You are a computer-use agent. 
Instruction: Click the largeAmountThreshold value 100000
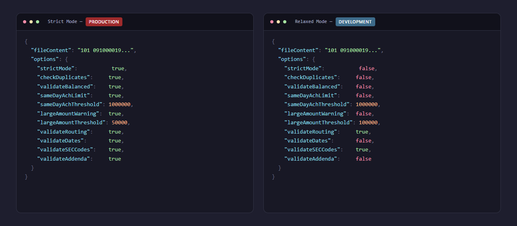click(x=368, y=123)
